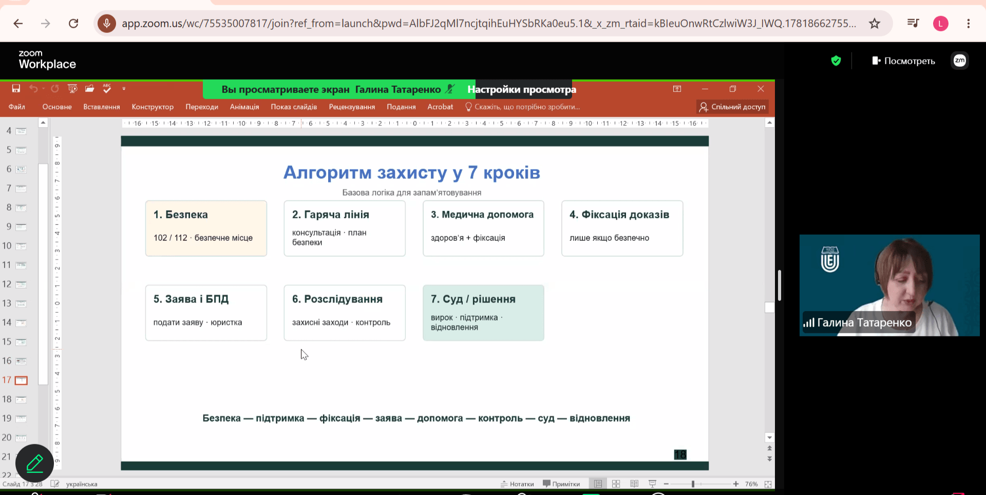This screenshot has width=986, height=495.
Task: Click the main editor scroll up arrow
Action: (x=769, y=123)
